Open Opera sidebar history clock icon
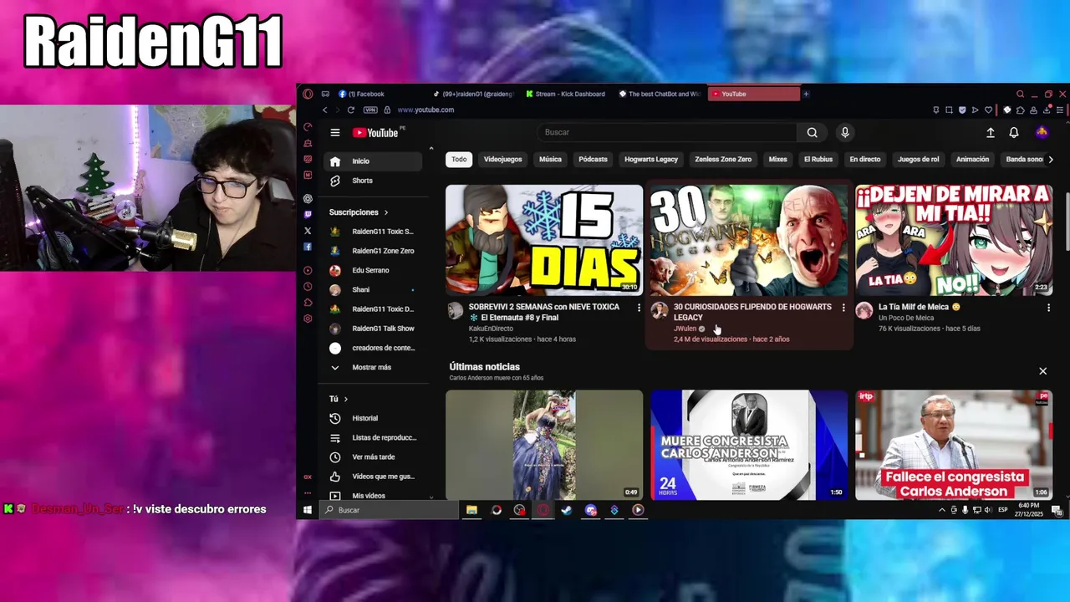 pos(308,287)
